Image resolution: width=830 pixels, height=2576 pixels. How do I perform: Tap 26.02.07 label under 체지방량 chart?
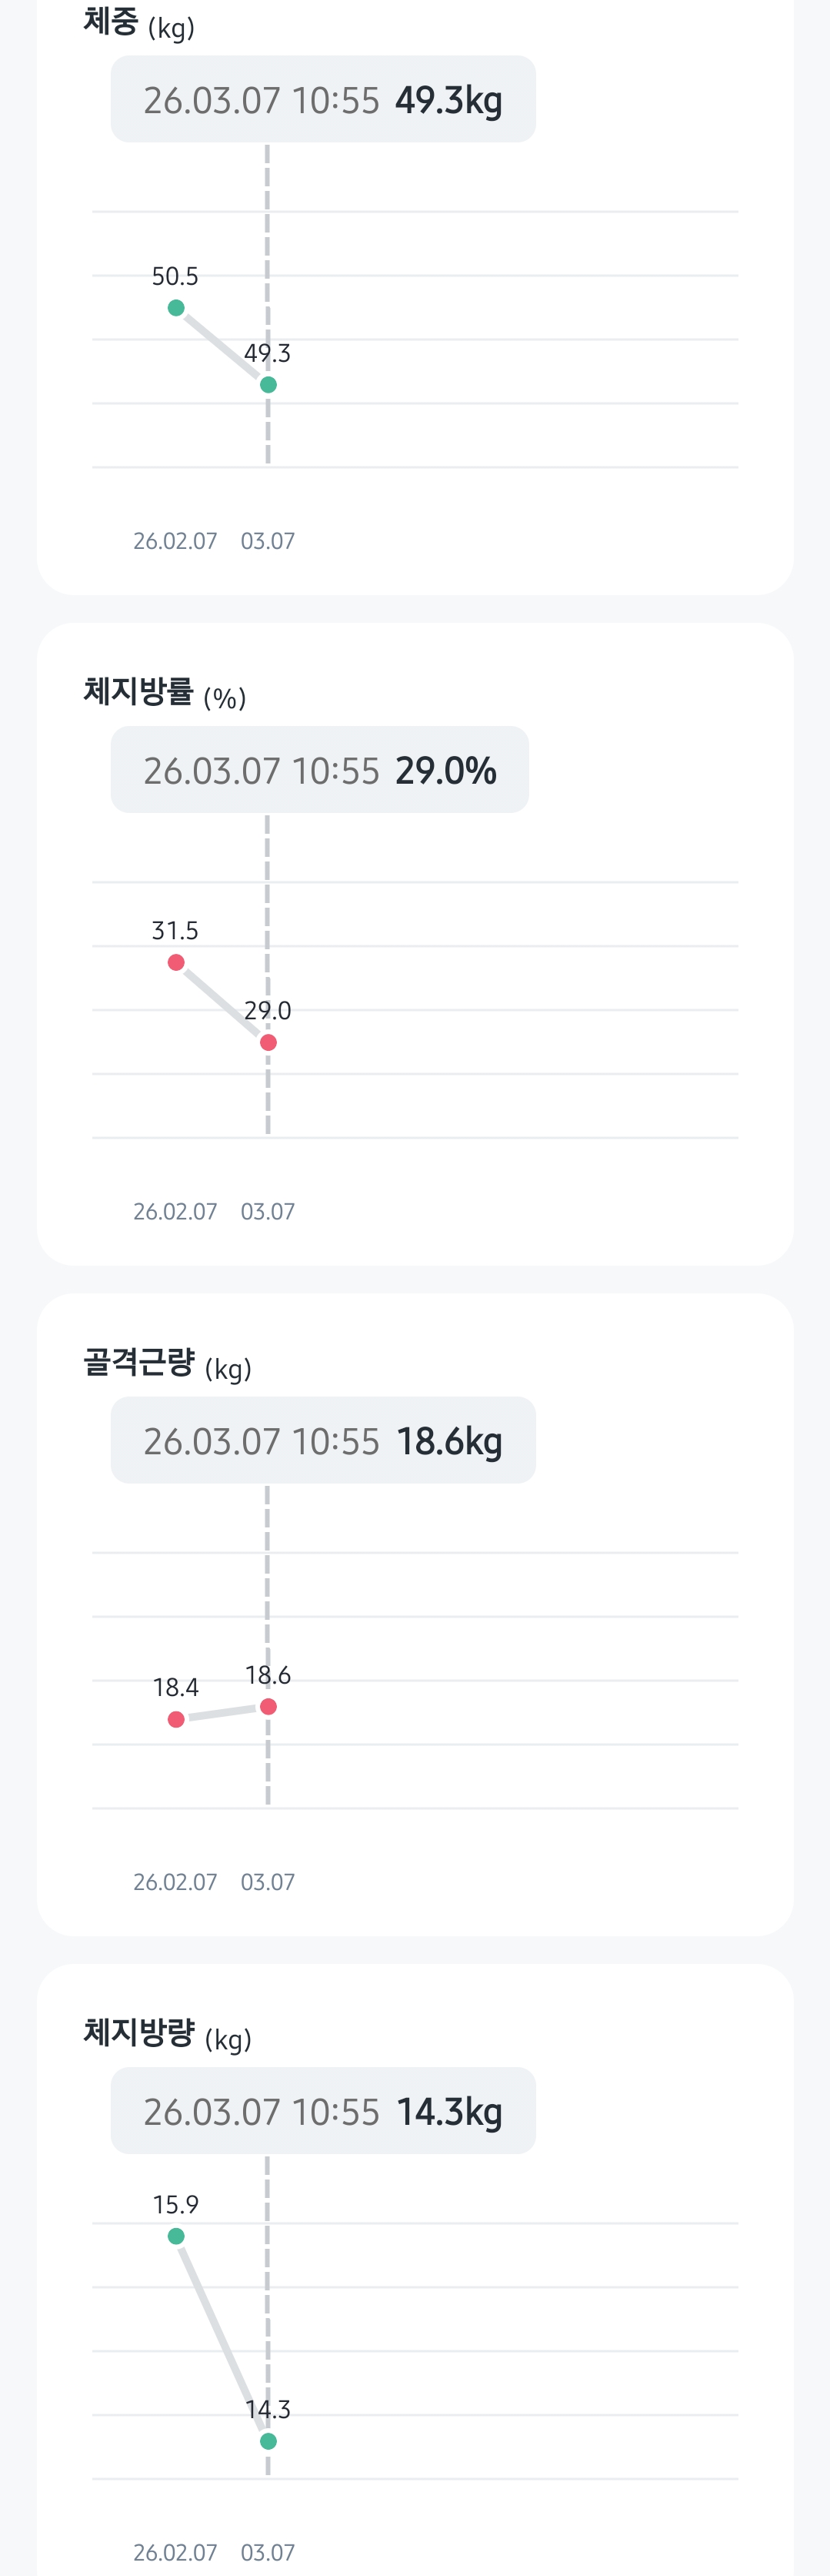[x=175, y=2552]
